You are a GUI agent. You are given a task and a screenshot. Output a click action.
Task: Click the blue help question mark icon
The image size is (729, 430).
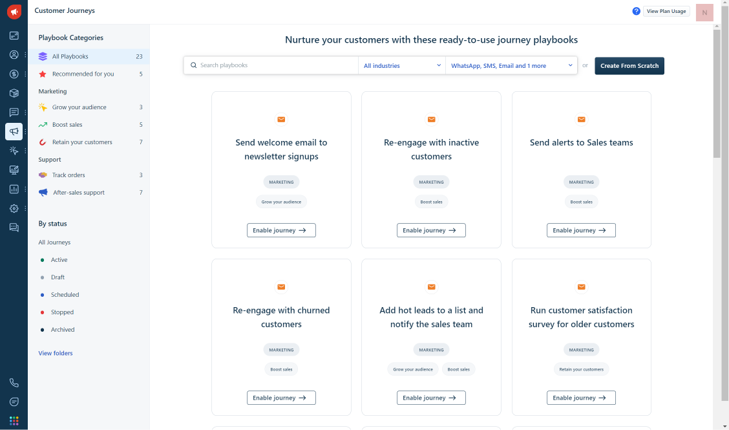[636, 11]
